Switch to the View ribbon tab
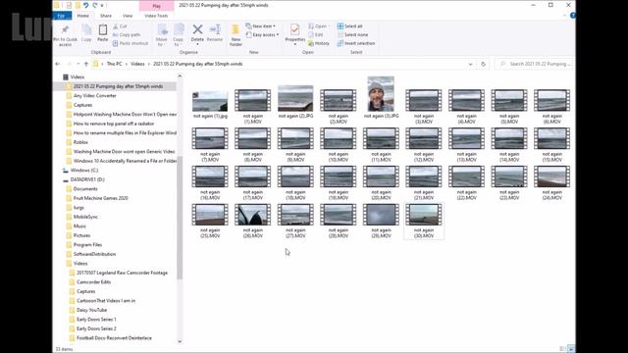 point(128,16)
